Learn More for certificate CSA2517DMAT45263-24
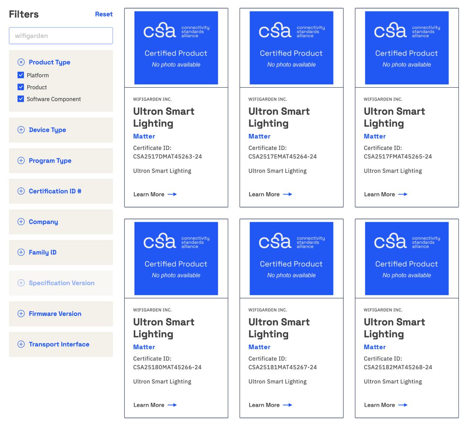Viewport: 471px width, 425px height. (x=155, y=194)
